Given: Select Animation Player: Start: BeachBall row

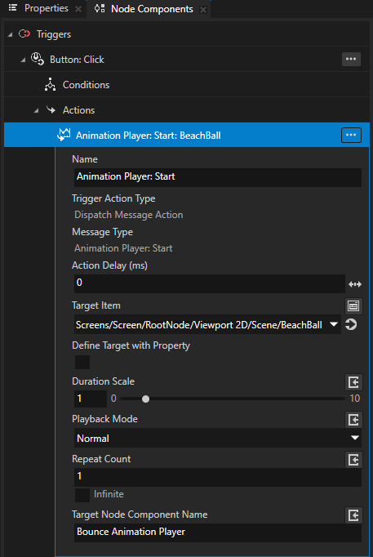Looking at the screenshot, I should [x=187, y=135].
